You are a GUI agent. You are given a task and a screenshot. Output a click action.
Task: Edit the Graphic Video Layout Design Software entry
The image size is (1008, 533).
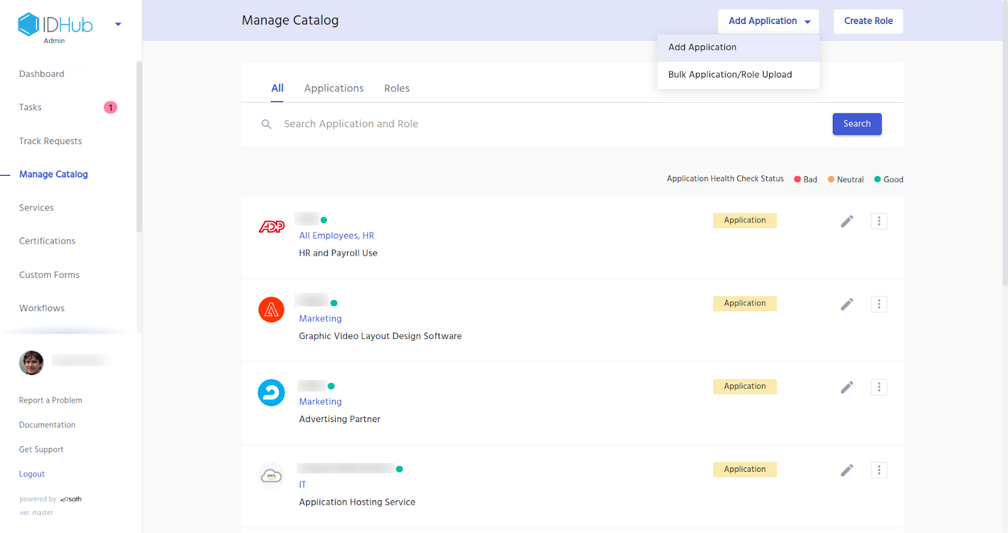(847, 304)
